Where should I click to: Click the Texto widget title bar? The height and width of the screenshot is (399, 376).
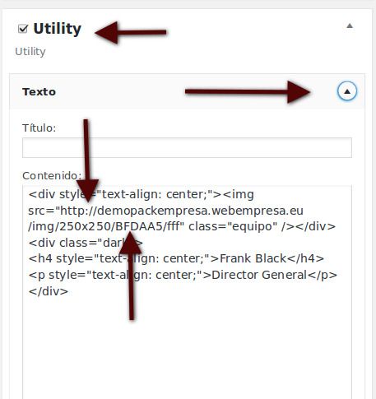tap(187, 91)
